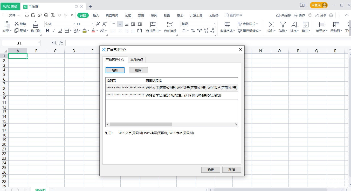Click decrease indent icon
351x191 pixels.
133,24
